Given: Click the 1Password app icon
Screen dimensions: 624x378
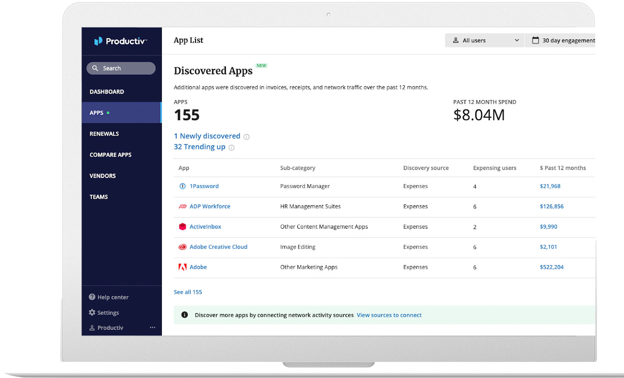Looking at the screenshot, I should tap(182, 186).
